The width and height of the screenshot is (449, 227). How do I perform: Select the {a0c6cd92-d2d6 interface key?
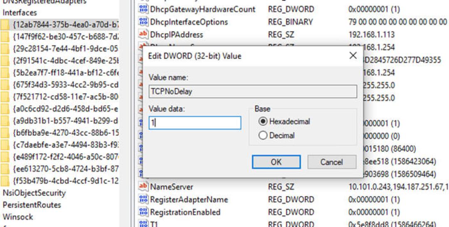[66, 109]
